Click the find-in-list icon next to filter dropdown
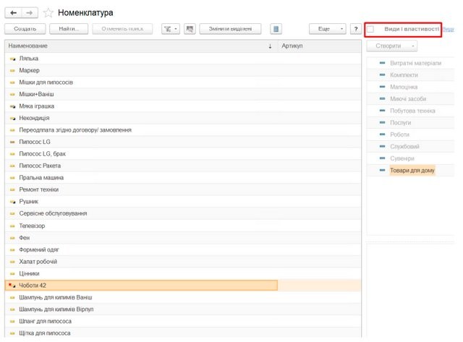Screen dimensions: 463x342 coord(190,29)
